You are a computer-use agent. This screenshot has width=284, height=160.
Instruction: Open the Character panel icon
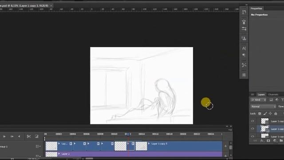(244, 48)
